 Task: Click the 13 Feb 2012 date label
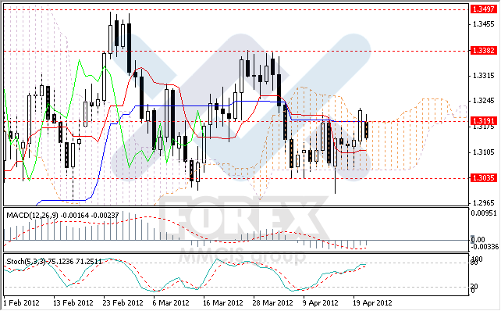pos(73,302)
